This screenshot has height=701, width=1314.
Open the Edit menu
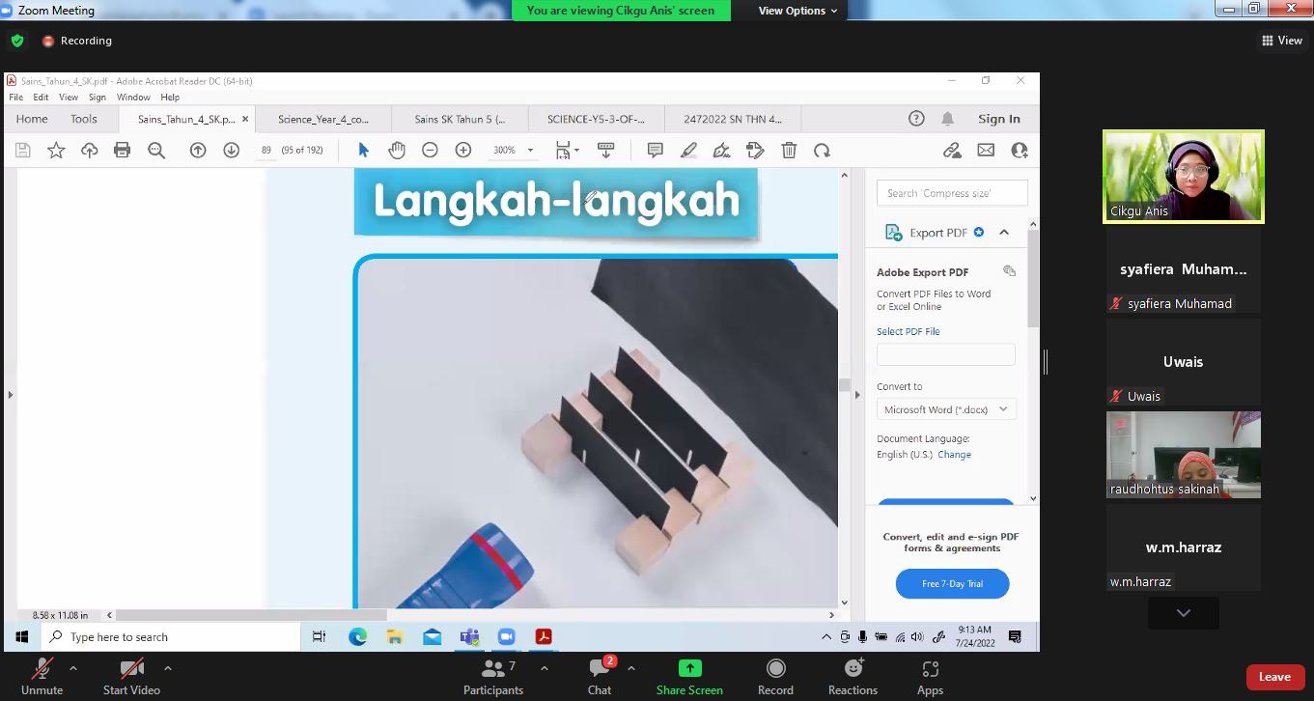[x=41, y=98]
